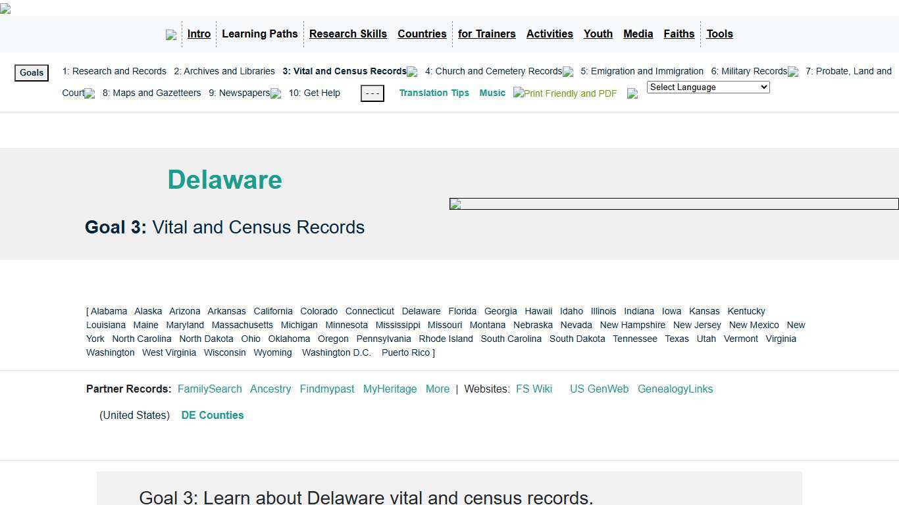Open the Countries menu

[422, 34]
